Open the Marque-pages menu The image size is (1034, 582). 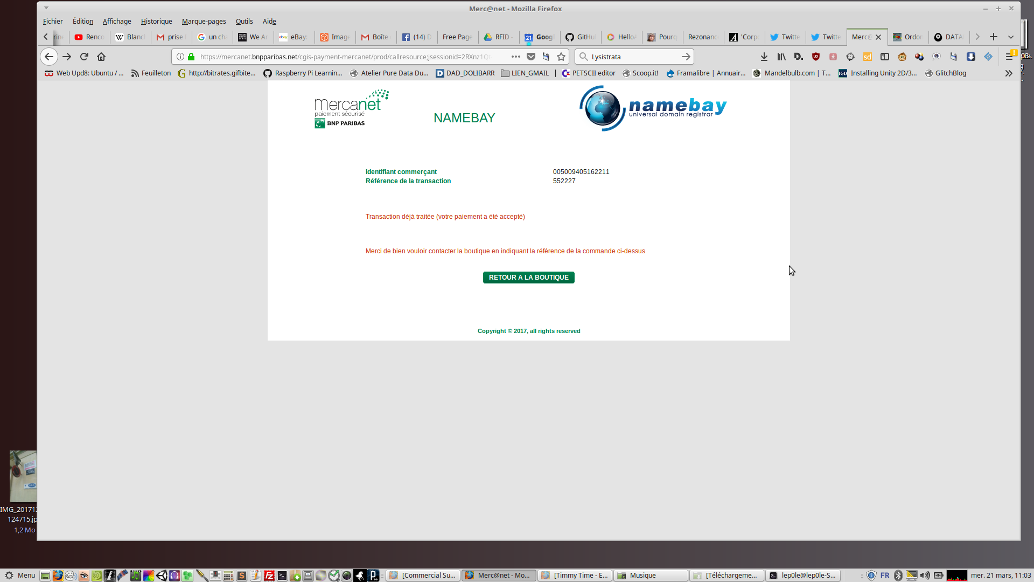[204, 21]
